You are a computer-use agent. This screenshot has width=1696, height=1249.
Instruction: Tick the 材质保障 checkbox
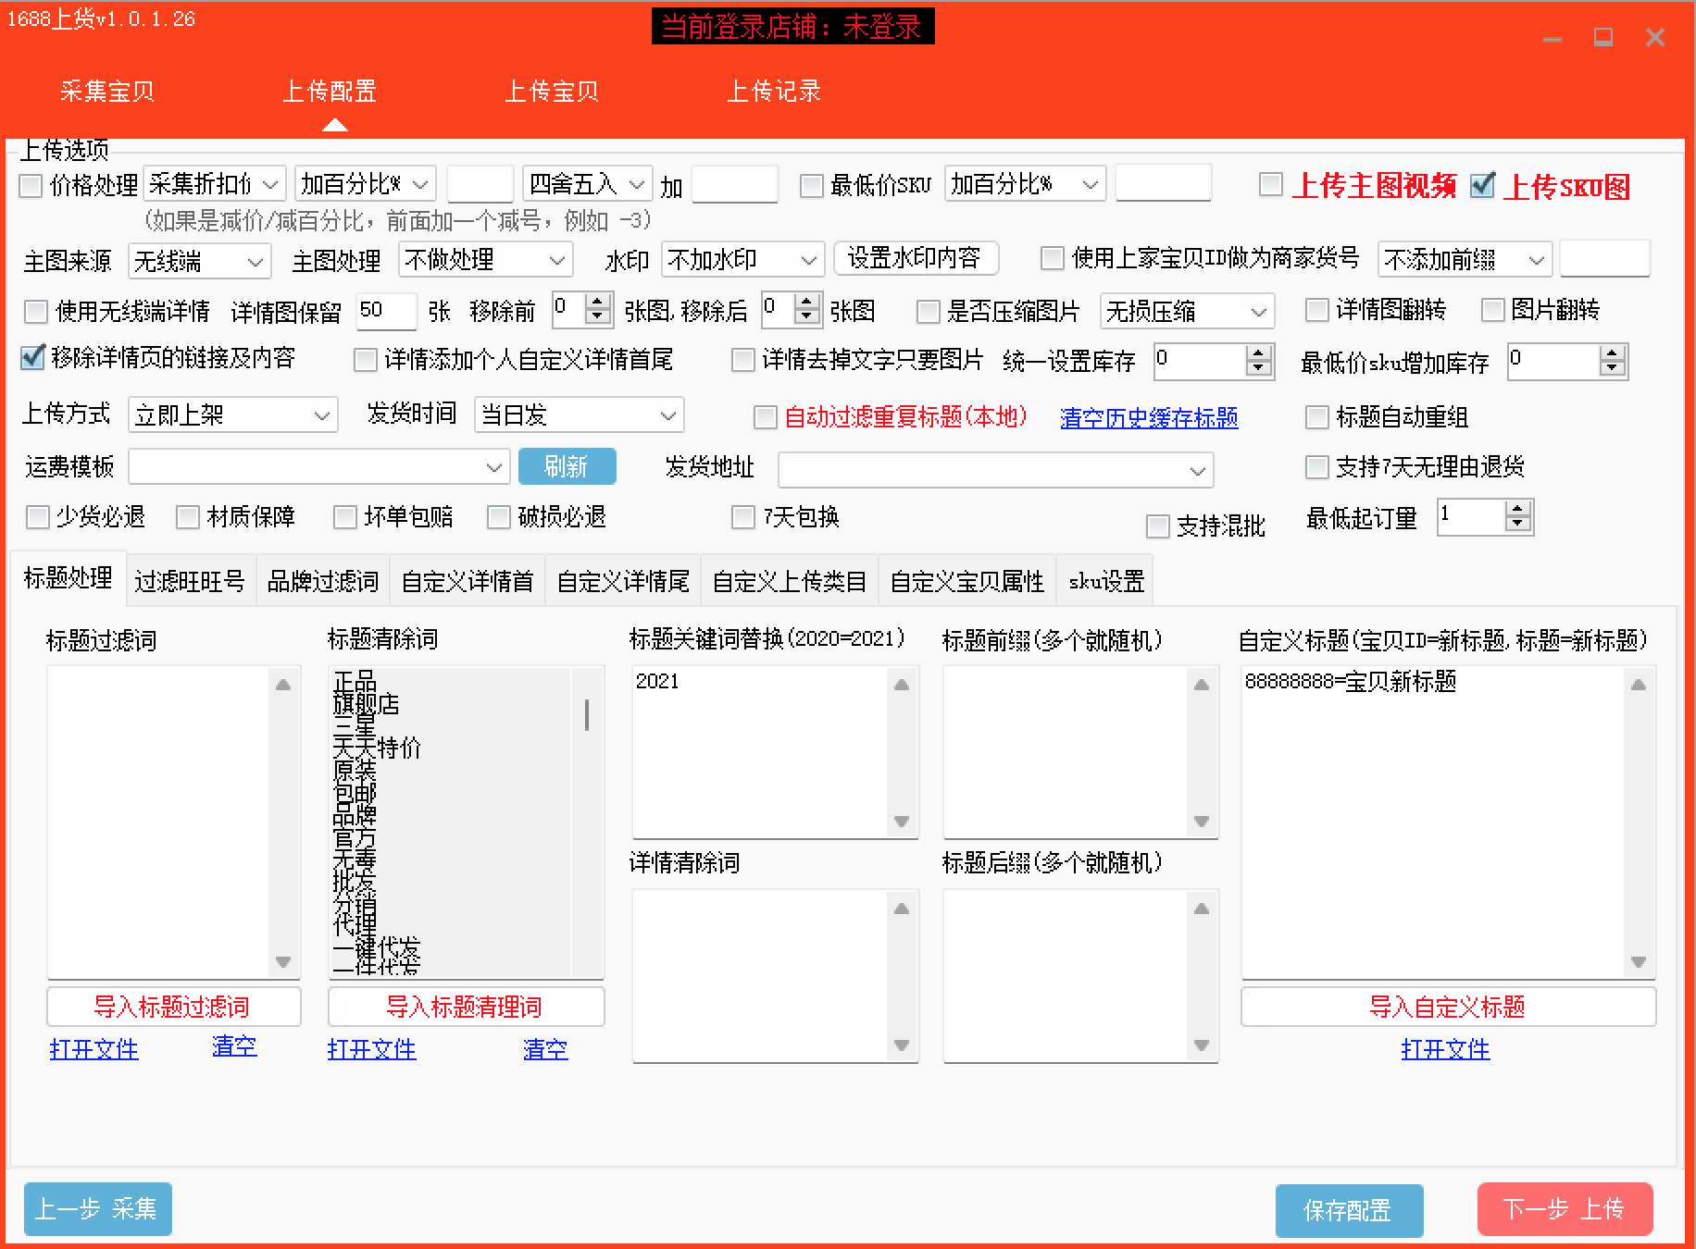[x=188, y=516]
